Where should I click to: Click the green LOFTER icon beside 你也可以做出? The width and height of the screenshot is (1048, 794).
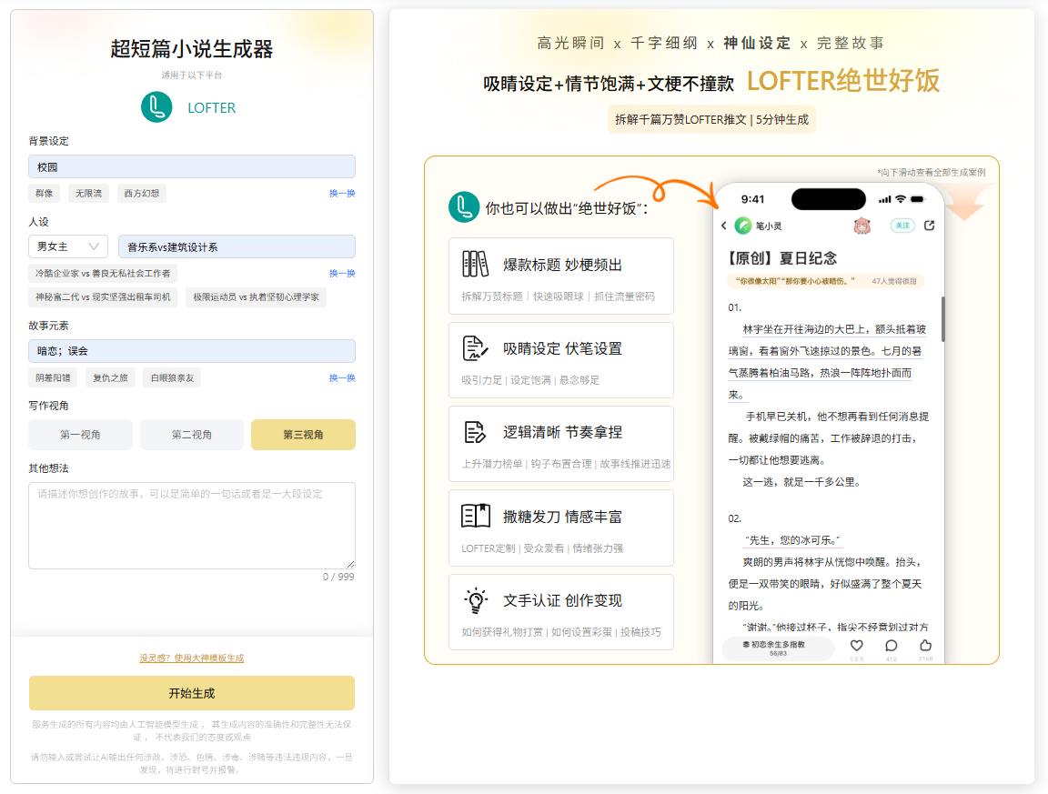pos(463,207)
